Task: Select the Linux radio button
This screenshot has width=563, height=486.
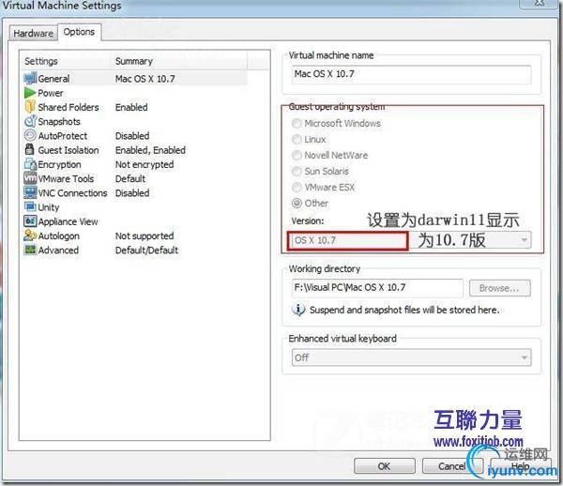Action: [297, 139]
